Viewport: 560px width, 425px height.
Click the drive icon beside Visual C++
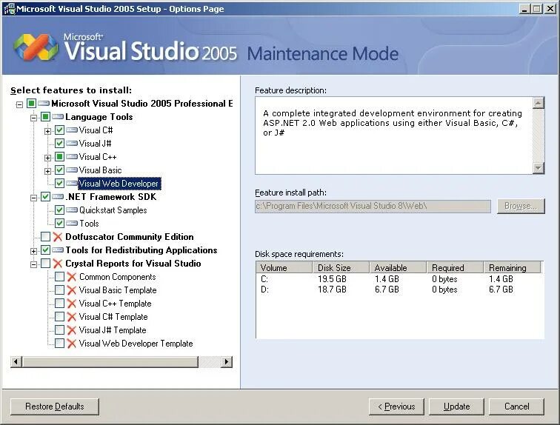pyautogui.click(x=72, y=157)
